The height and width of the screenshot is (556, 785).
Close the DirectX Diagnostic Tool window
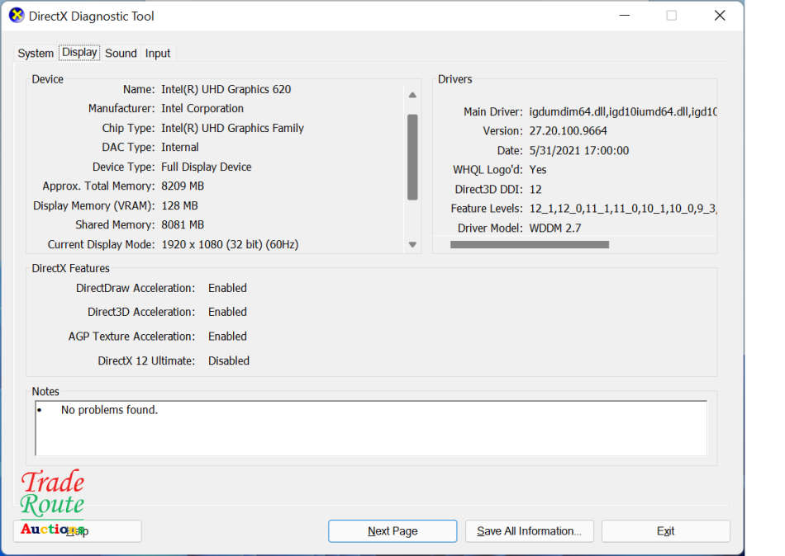click(719, 16)
